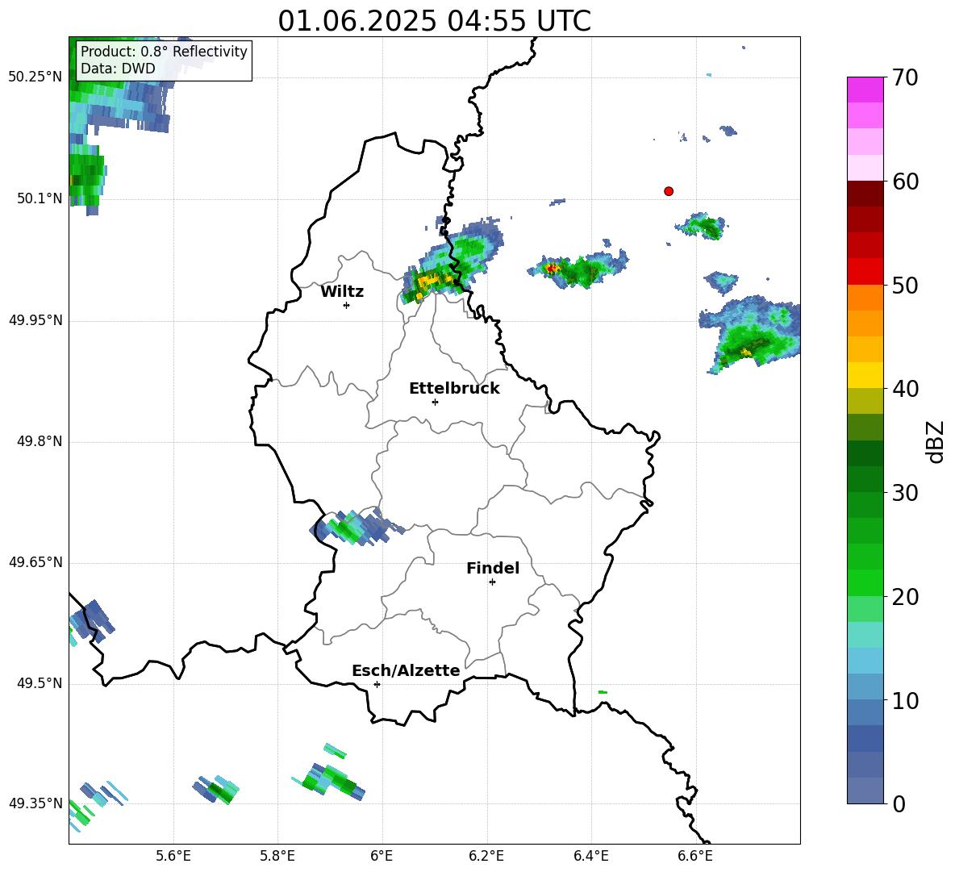The height and width of the screenshot is (872, 955).
Task: Click the orange colorbar swatch below 50
Action: click(865, 298)
